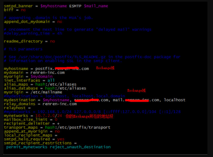Viewport: 213px width, 157px height.
Task: Click the 'alias_maps' parameter line
Action: [40, 84]
